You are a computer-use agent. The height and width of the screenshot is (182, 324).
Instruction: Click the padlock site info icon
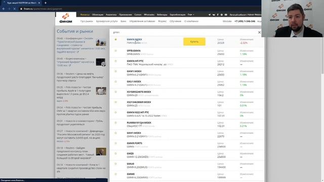point(21,9)
